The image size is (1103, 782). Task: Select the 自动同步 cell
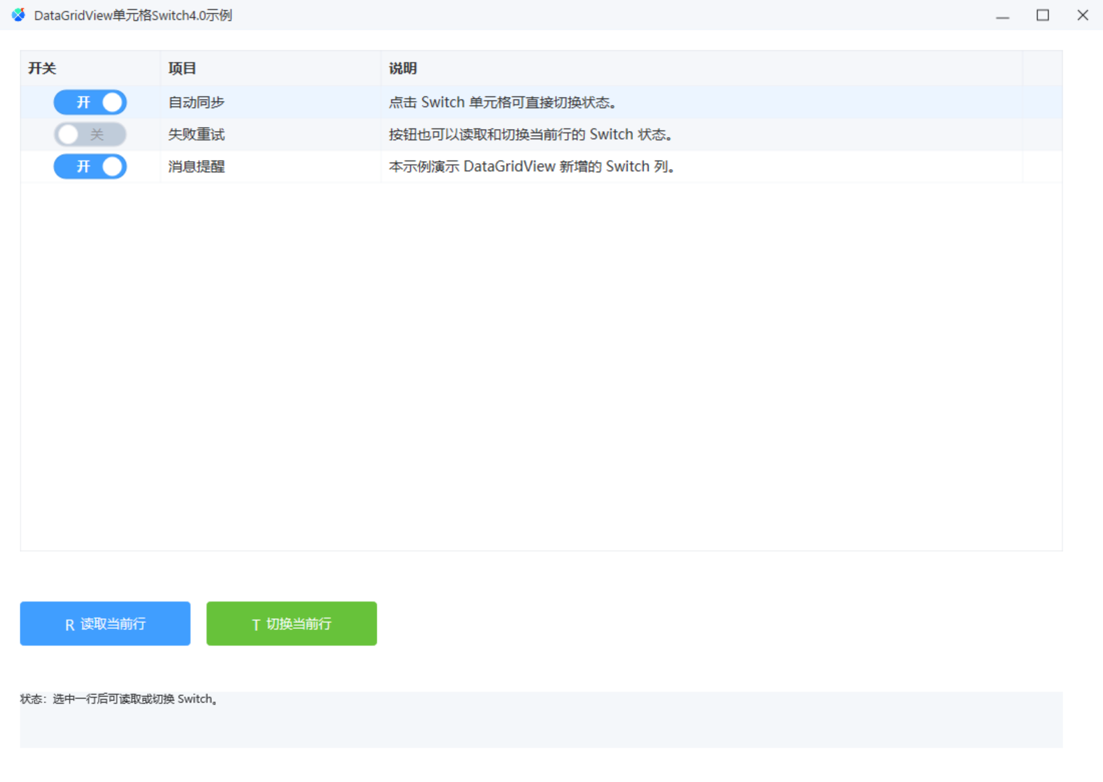[271, 102]
